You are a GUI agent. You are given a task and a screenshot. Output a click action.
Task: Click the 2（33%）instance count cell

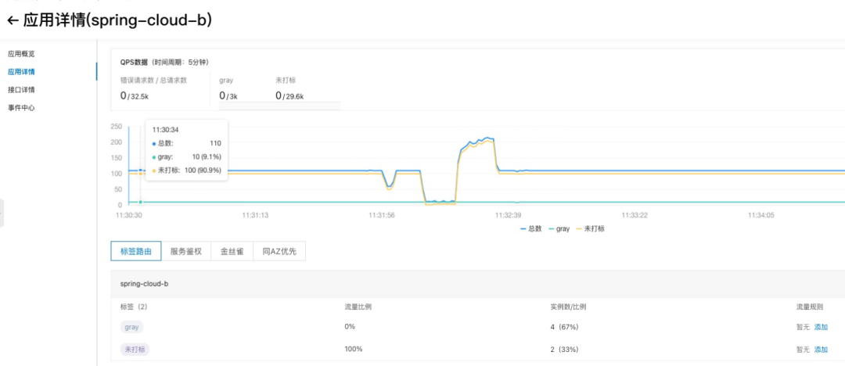coord(564,350)
